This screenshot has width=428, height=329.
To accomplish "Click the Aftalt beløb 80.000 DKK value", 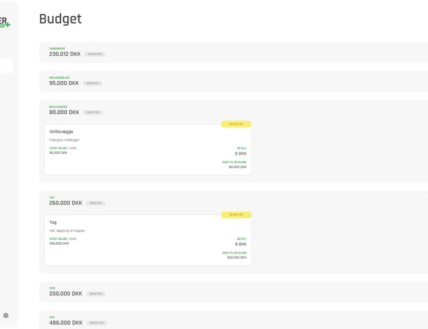I will 58,153.
